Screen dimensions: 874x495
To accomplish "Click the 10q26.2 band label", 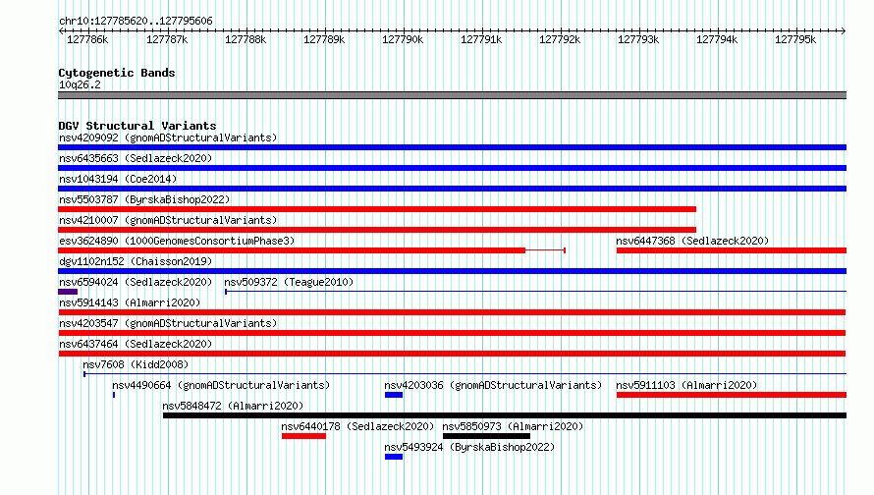I will pyautogui.click(x=80, y=84).
